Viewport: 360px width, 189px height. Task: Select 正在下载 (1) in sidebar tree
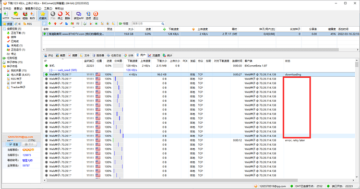point(16,33)
